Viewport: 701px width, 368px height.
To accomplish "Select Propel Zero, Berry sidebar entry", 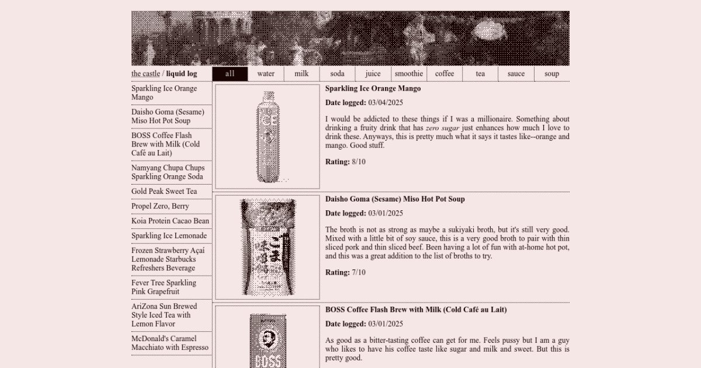I will 160,206.
